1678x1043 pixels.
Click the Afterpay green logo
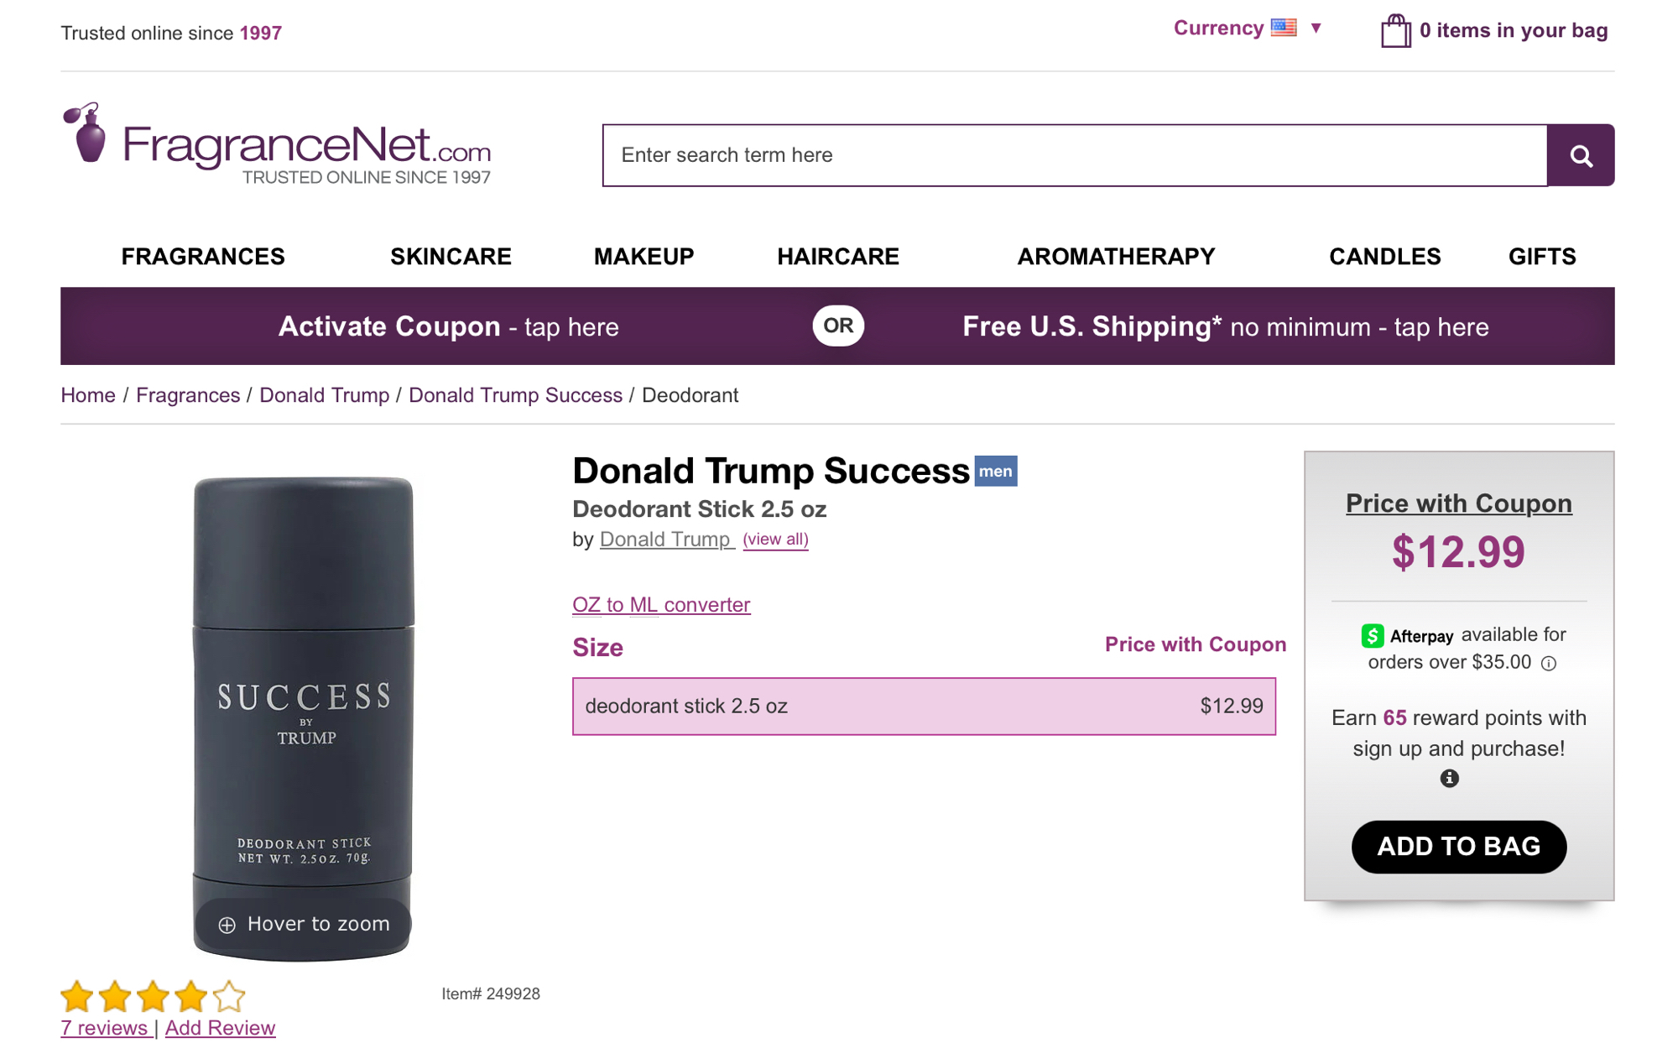click(x=1372, y=636)
